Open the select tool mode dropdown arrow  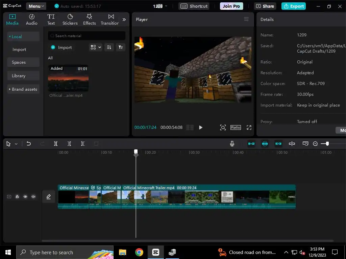[16, 144]
